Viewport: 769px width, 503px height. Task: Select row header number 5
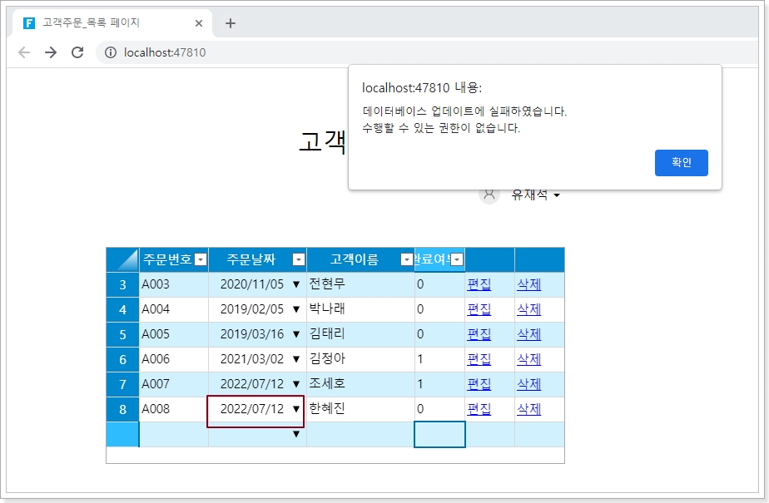pos(123,334)
